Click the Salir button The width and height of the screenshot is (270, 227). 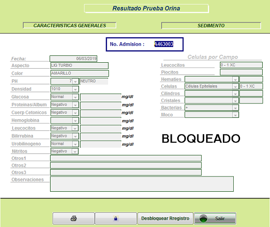click(x=215, y=218)
